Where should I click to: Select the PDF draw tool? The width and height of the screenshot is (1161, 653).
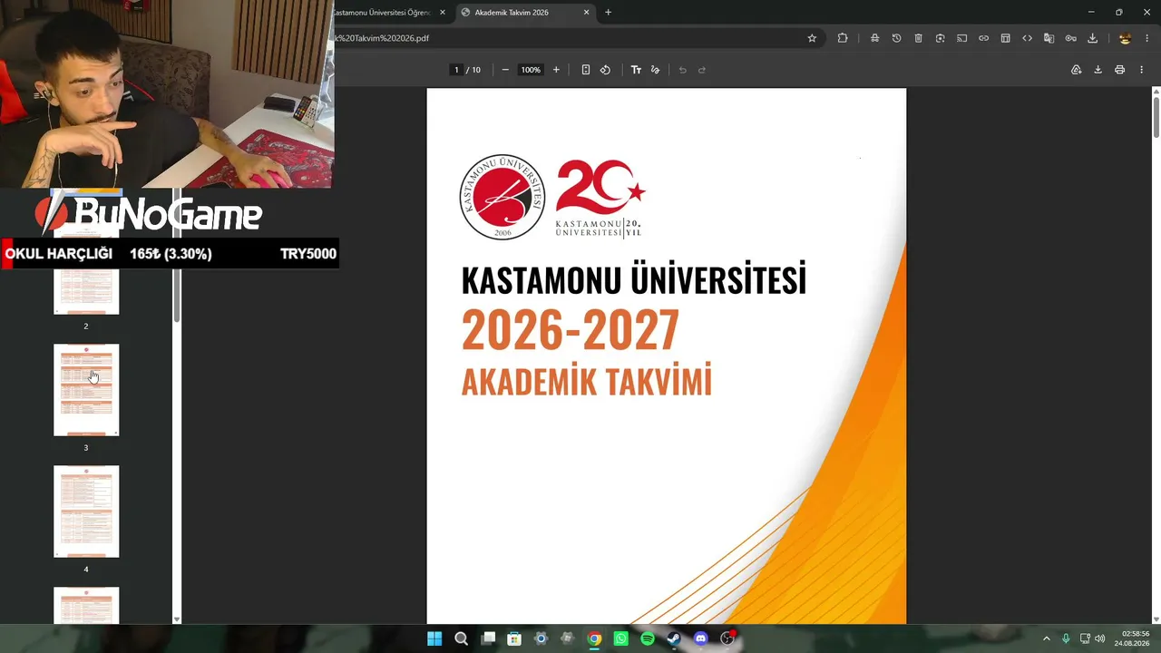coord(655,70)
